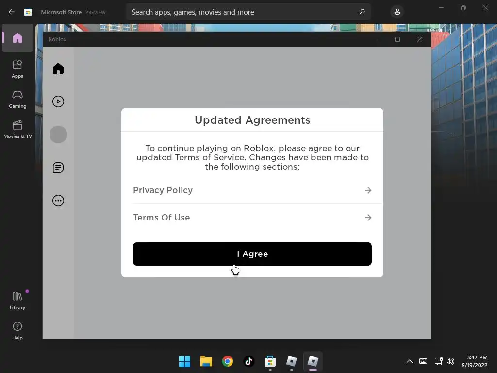Open Gaming section in Microsoft Store
The width and height of the screenshot is (497, 373).
(x=17, y=99)
